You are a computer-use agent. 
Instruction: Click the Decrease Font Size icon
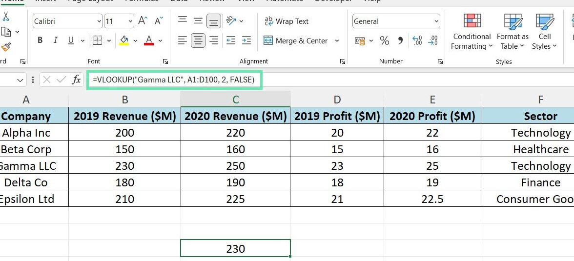pyautogui.click(x=158, y=21)
